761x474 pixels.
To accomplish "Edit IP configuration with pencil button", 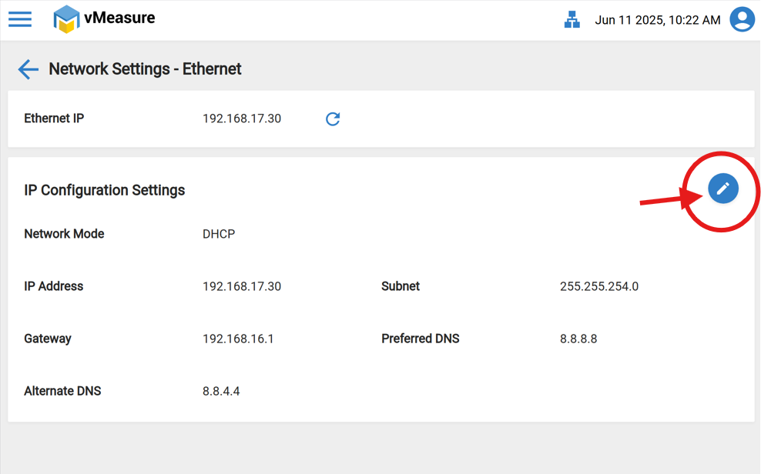I will (x=722, y=189).
